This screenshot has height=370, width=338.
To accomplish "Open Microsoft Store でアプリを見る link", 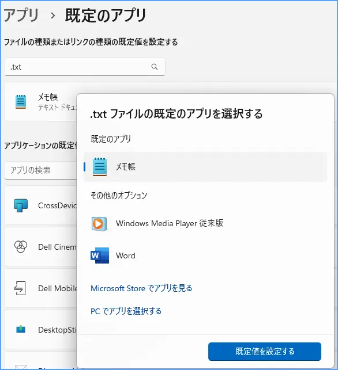I will [x=141, y=288].
